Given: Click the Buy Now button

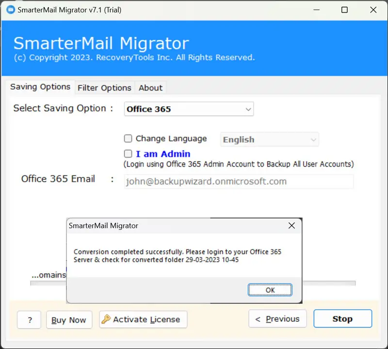Looking at the screenshot, I should [69, 320].
